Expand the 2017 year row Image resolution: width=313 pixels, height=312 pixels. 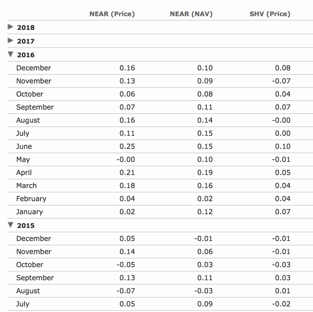tap(10, 40)
